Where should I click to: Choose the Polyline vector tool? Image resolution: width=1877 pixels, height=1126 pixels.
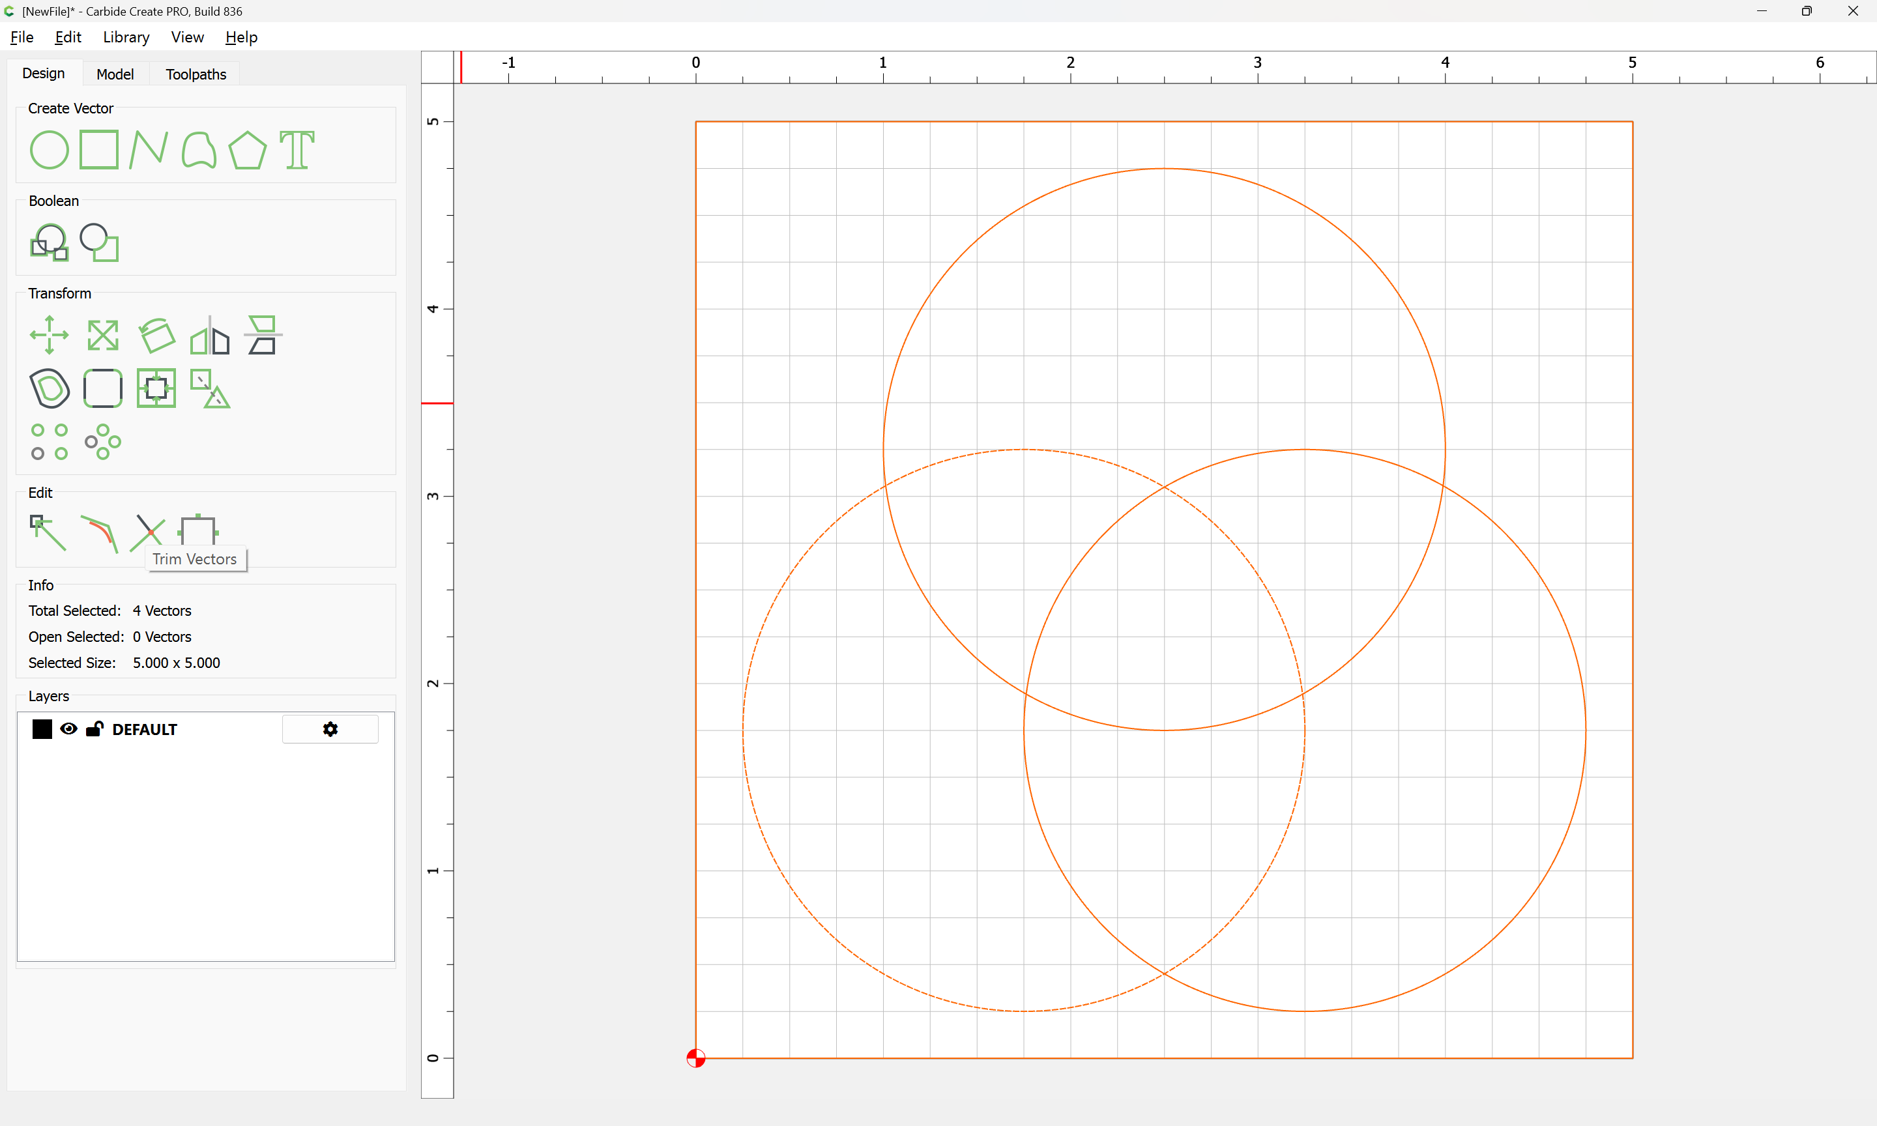(148, 149)
